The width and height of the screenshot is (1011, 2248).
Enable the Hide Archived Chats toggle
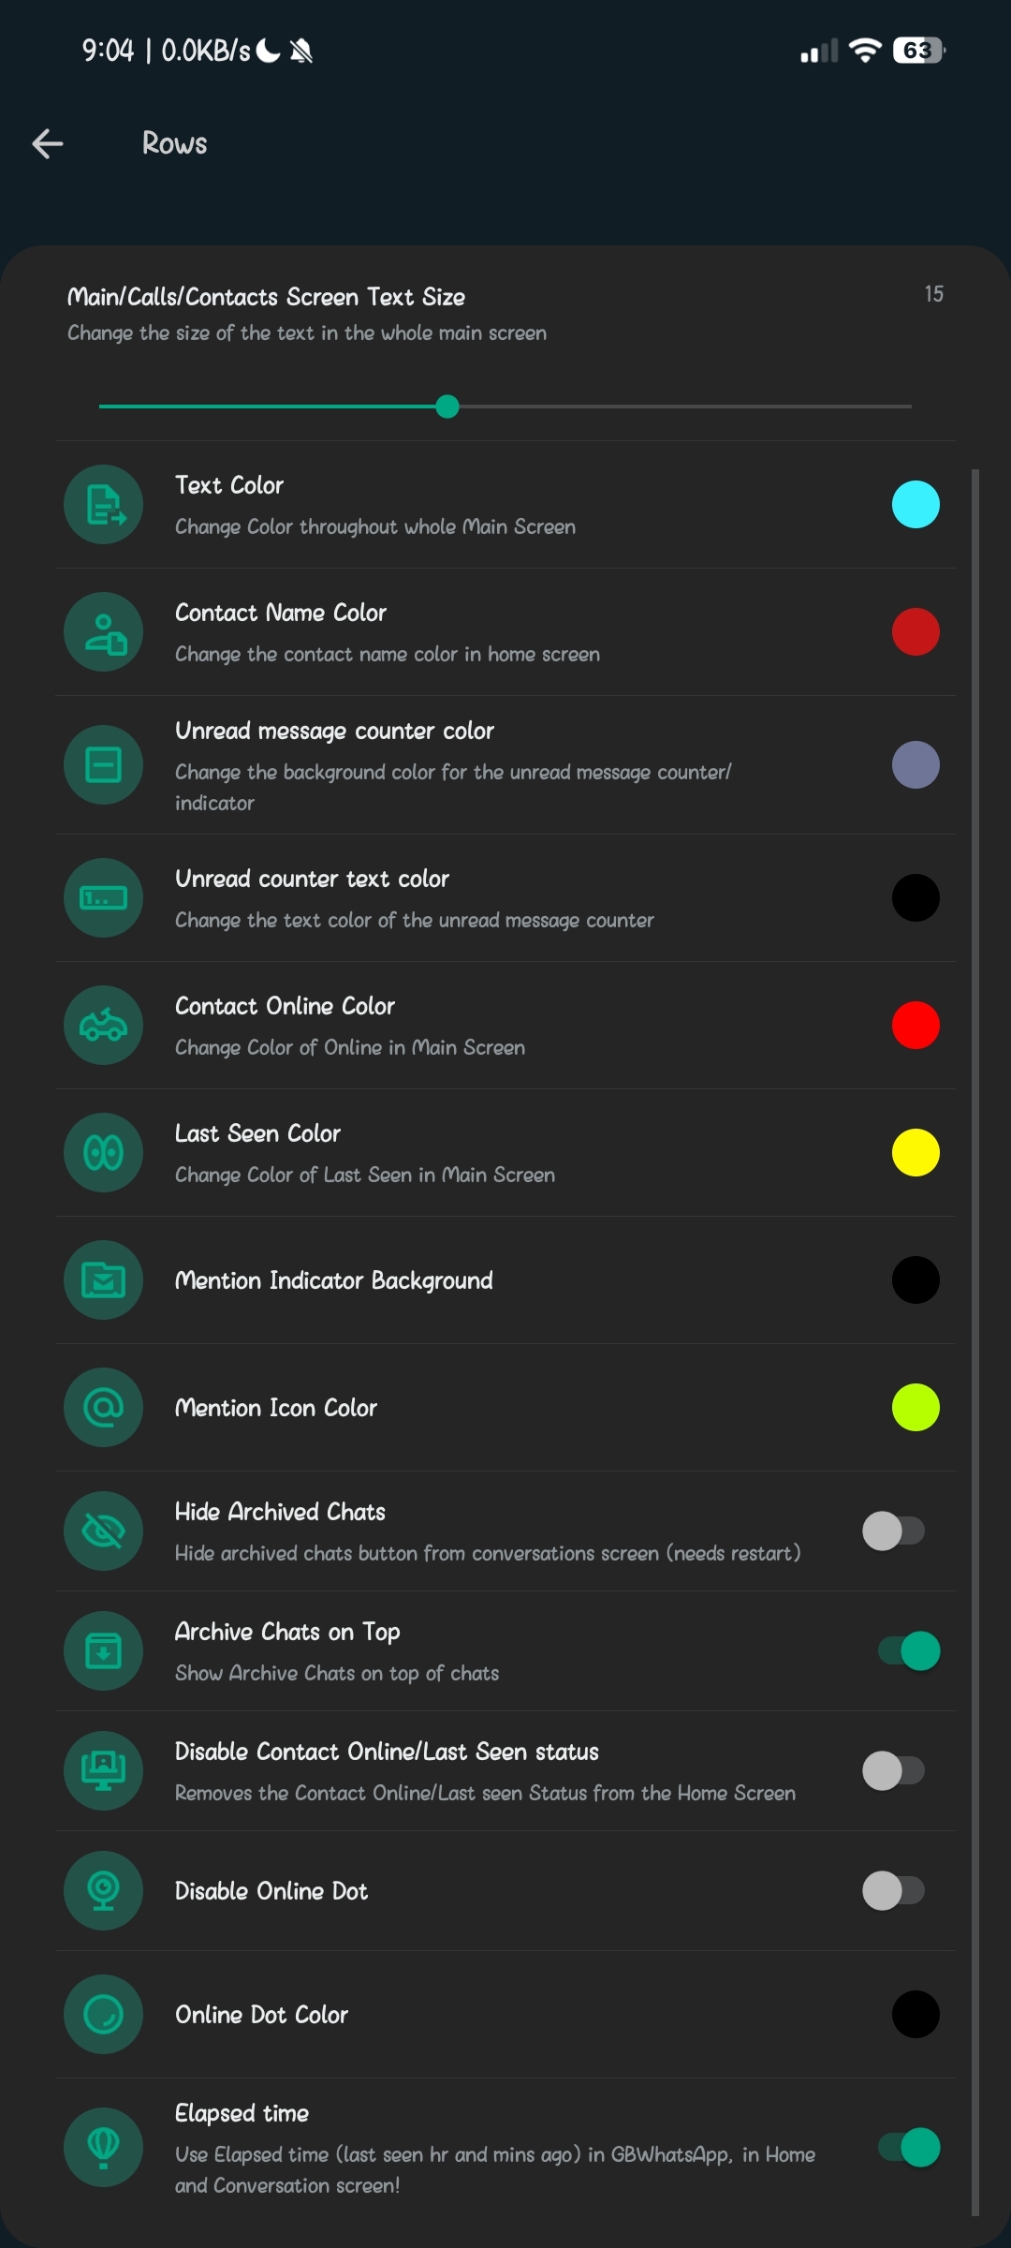893,1531
